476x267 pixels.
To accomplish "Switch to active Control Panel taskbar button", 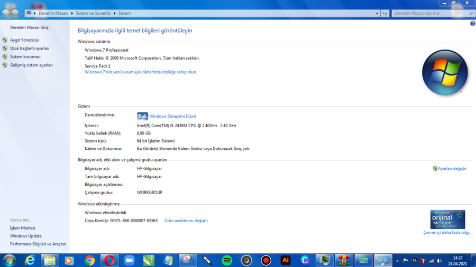I will click(x=383, y=260).
